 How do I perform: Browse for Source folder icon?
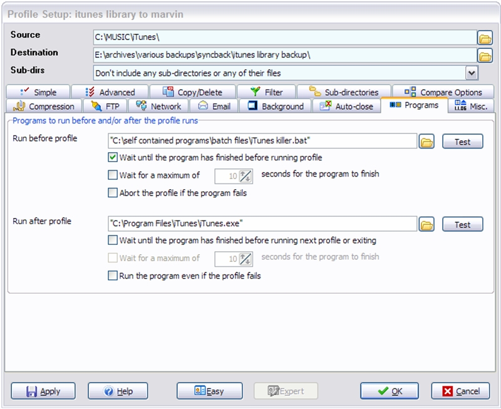coord(485,38)
